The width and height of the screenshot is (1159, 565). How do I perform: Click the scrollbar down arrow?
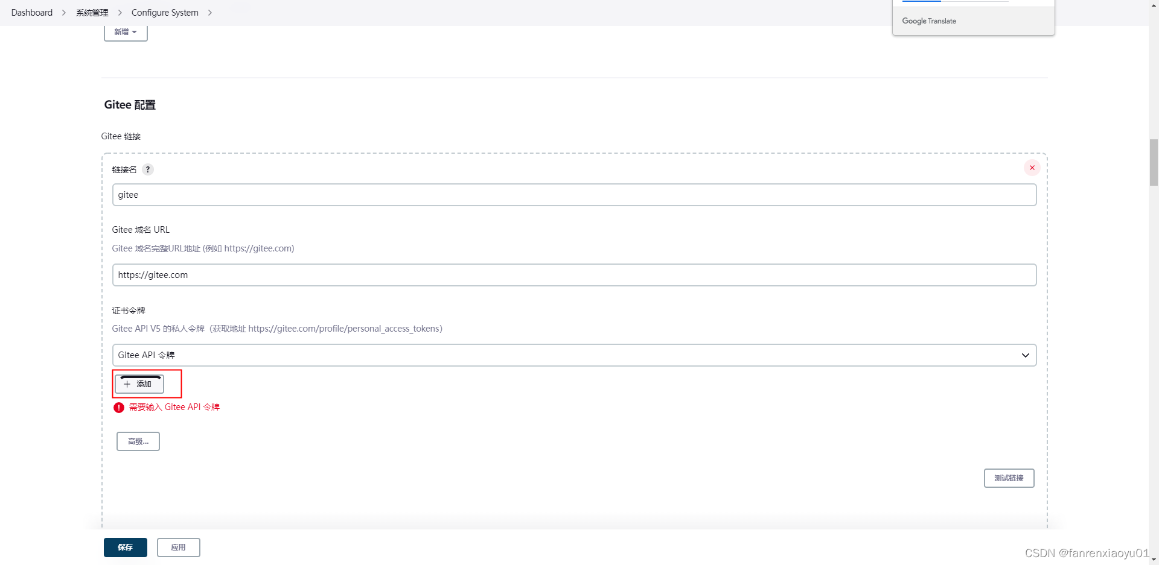[x=1154, y=560]
